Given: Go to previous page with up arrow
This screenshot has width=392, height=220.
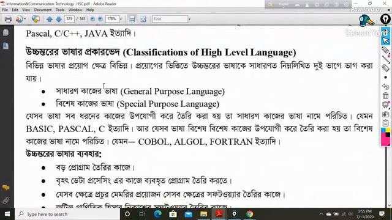Looking at the screenshot, I should 49,19.
